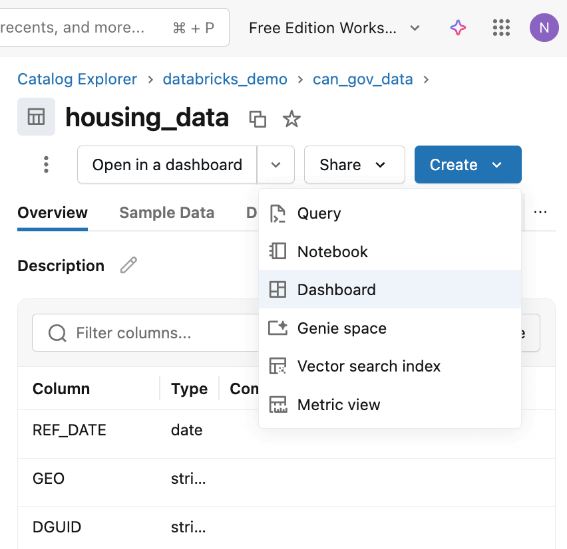567x549 pixels.
Task: Select Dashboard menu item
Action: pos(336,290)
